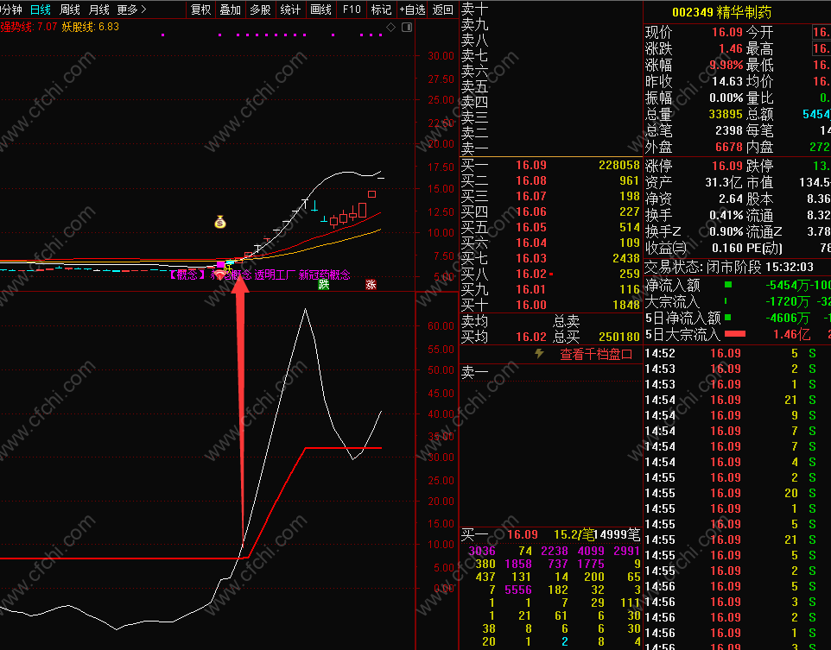Click the green 跌 marker
The width and height of the screenshot is (831, 650).
(x=323, y=285)
